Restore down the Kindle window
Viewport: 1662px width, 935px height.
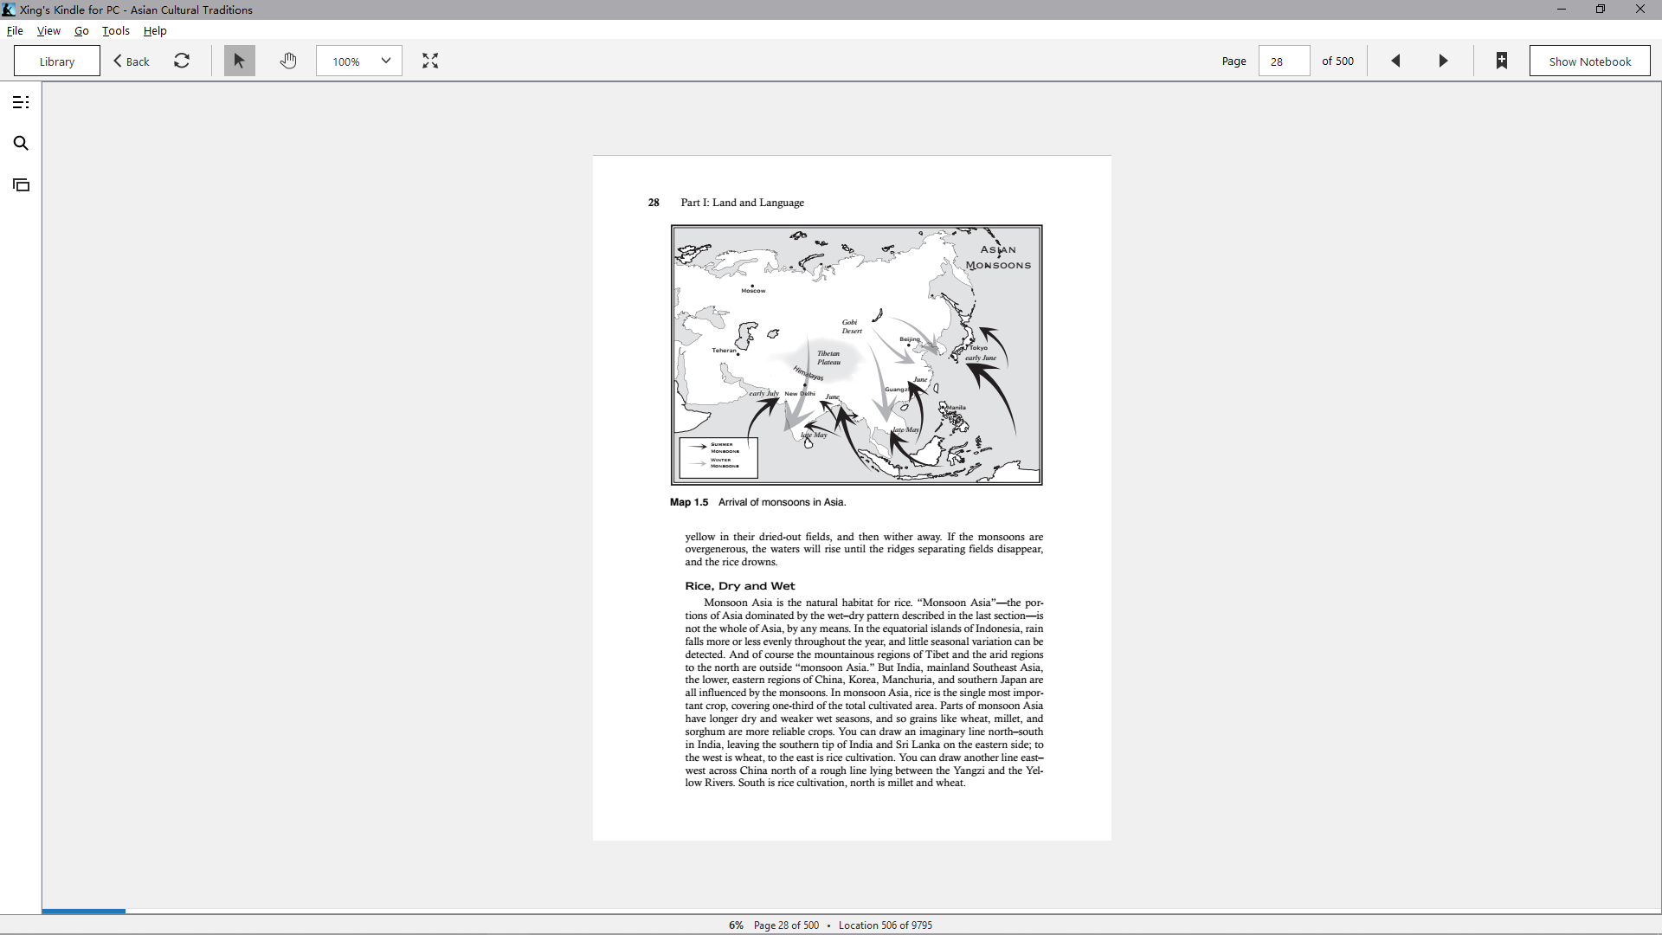click(1601, 10)
